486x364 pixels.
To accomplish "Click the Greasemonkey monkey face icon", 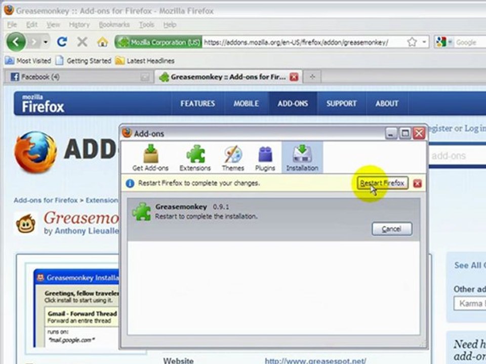I will (26, 223).
